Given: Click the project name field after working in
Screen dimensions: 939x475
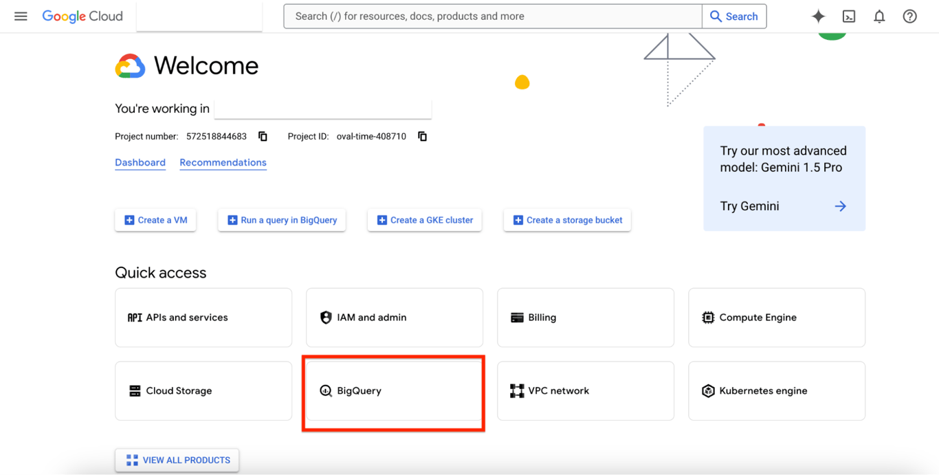Looking at the screenshot, I should [323, 109].
